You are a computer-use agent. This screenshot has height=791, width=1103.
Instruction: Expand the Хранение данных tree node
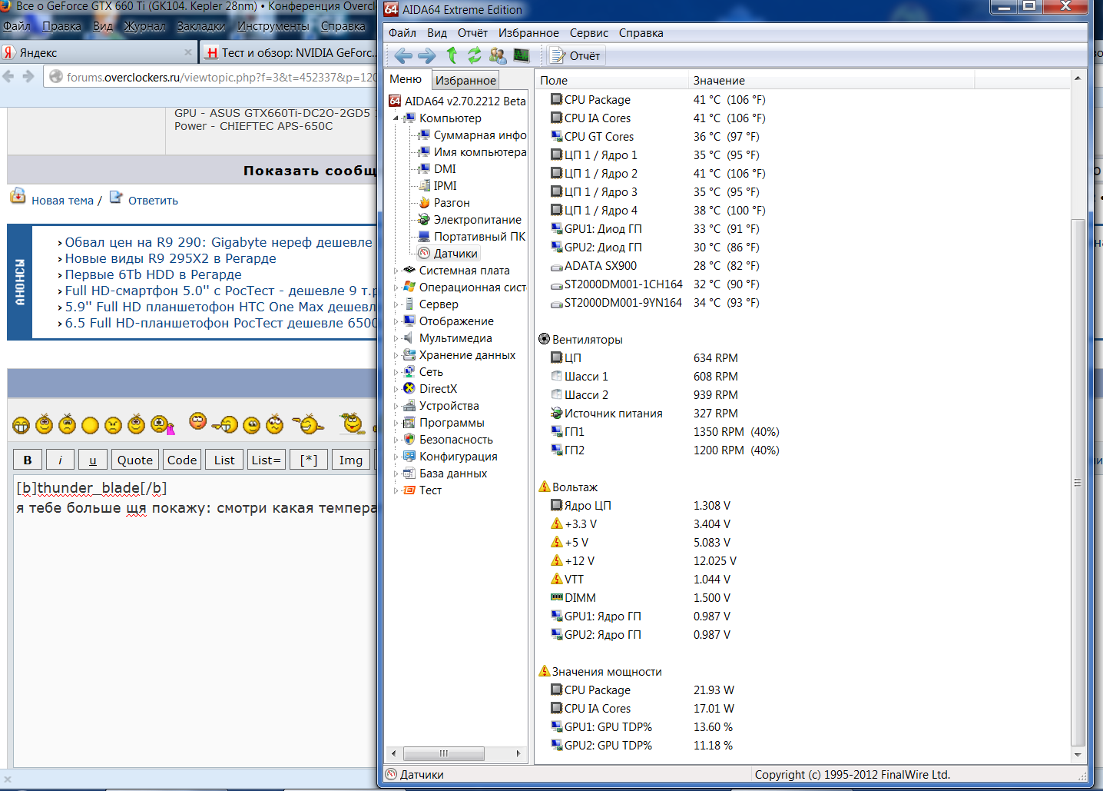[x=396, y=355]
